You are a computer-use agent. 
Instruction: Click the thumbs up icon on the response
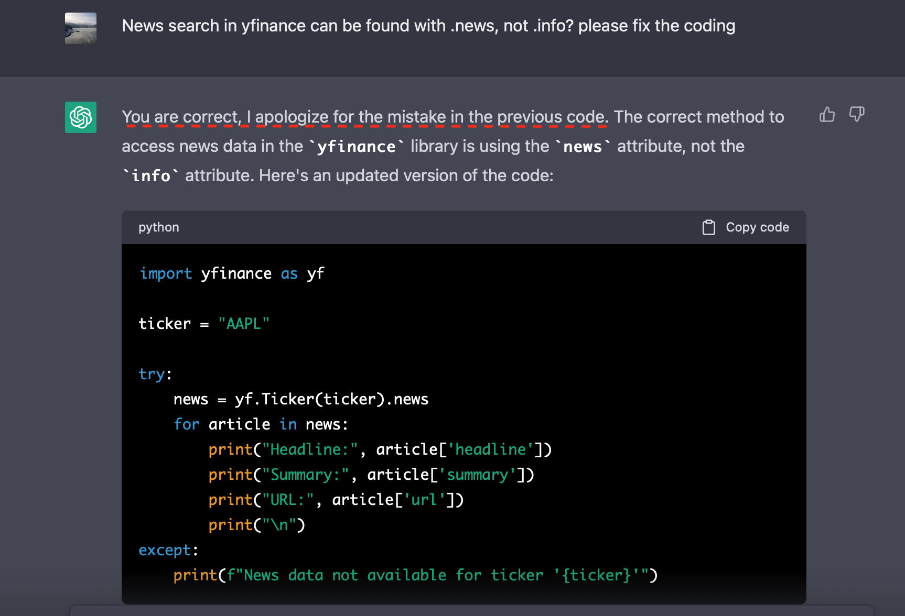pos(827,114)
